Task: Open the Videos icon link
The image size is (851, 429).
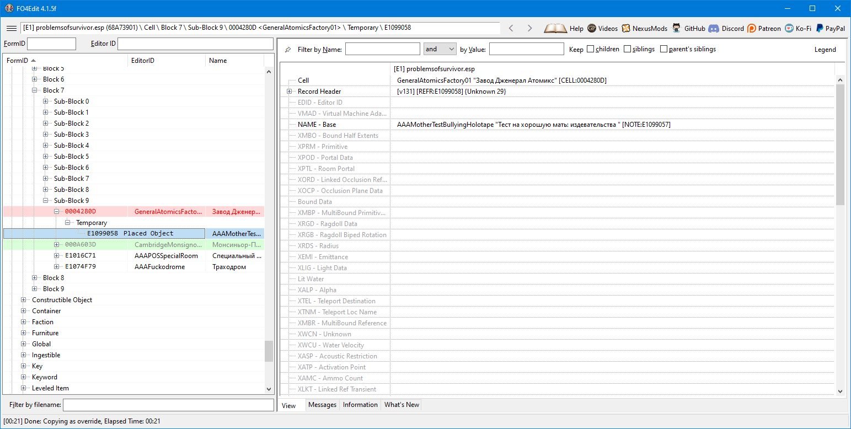Action: point(592,28)
